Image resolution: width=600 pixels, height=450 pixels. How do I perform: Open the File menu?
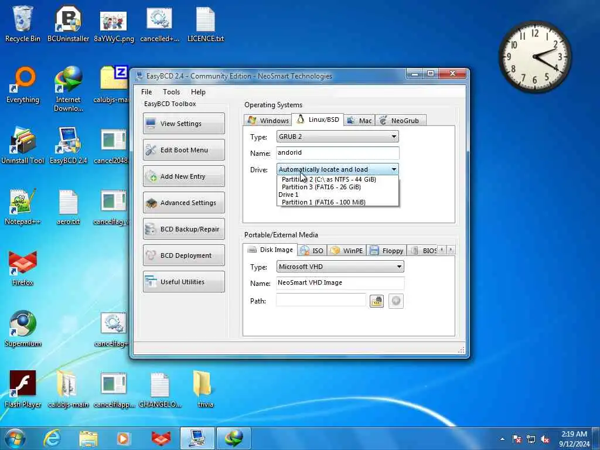146,92
